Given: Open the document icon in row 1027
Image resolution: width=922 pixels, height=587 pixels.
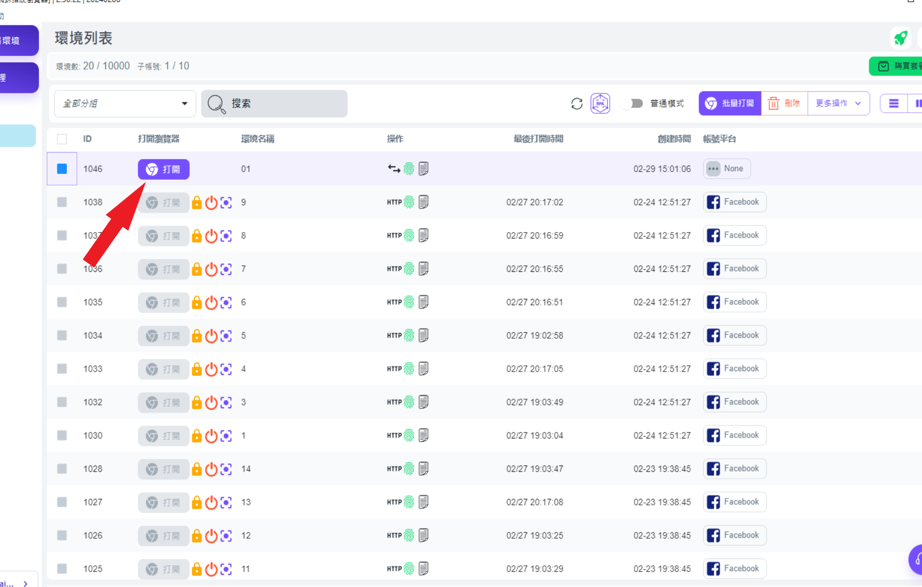Looking at the screenshot, I should tap(423, 502).
